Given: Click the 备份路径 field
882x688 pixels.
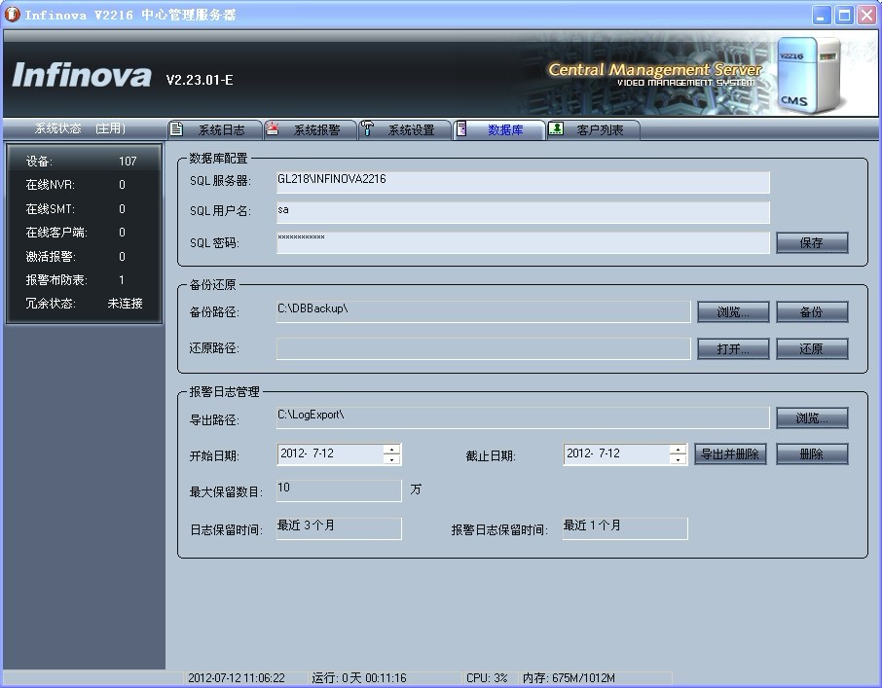Looking at the screenshot, I should [x=483, y=312].
